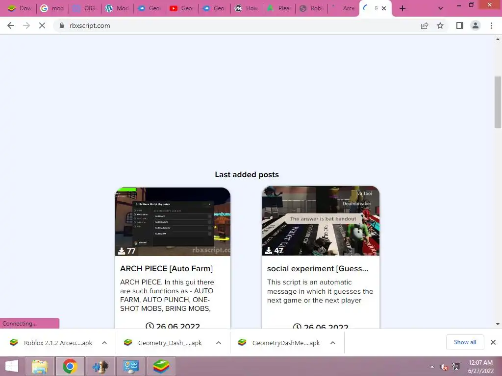Viewport: 502px width, 376px height.
Task: Switch to the WordPress 'Mod' tab
Action: [x=117, y=8]
